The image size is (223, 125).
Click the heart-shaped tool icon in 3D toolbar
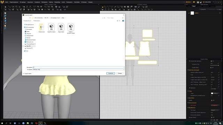pyautogui.click(x=34, y=9)
